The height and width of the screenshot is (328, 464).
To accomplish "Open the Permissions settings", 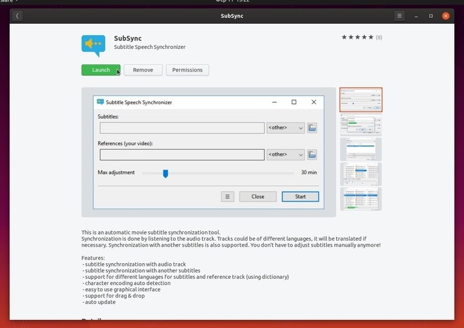I will tap(188, 70).
